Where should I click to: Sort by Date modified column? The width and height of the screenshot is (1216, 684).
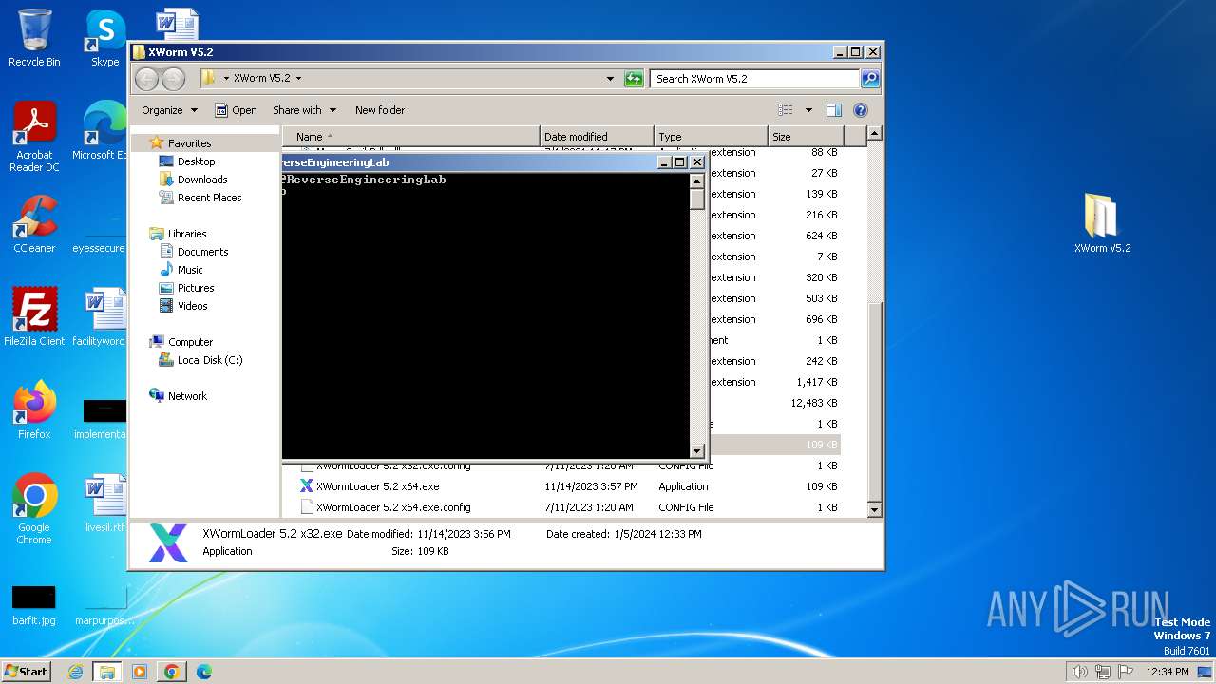(x=597, y=137)
